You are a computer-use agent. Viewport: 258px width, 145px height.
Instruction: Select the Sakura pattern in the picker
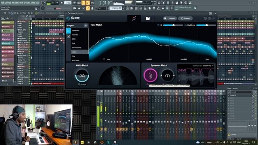(8, 64)
